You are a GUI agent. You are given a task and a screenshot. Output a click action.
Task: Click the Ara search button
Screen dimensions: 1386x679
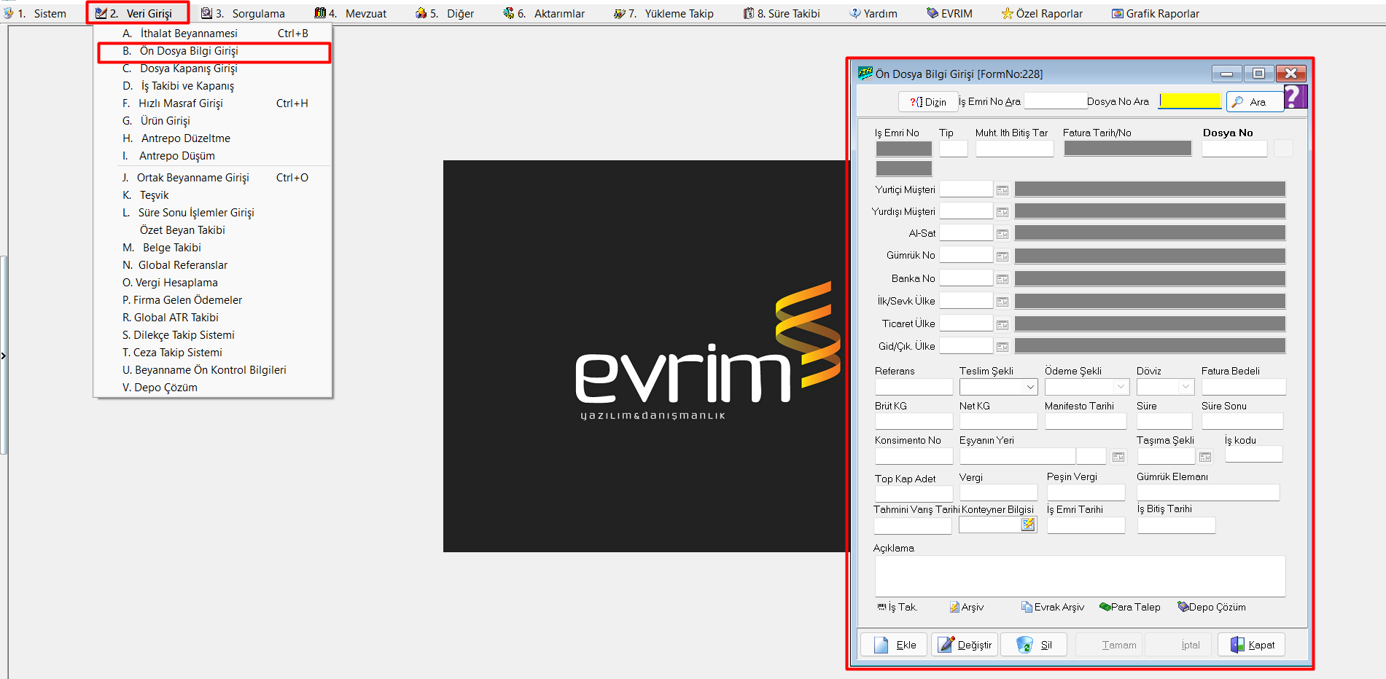(x=1254, y=102)
